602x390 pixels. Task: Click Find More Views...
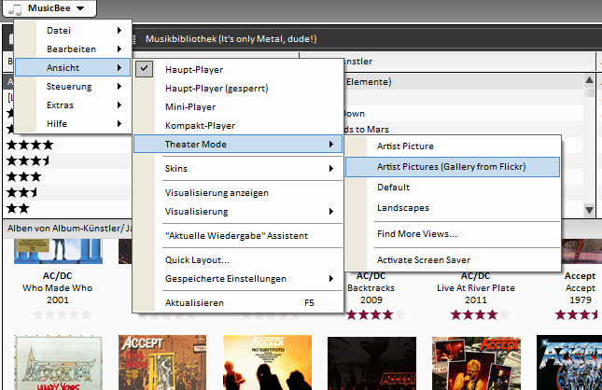click(x=453, y=234)
